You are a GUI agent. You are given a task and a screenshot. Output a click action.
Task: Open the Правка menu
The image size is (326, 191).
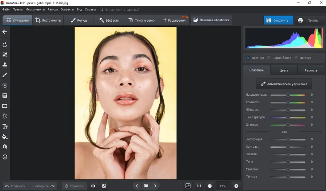[x=17, y=9]
